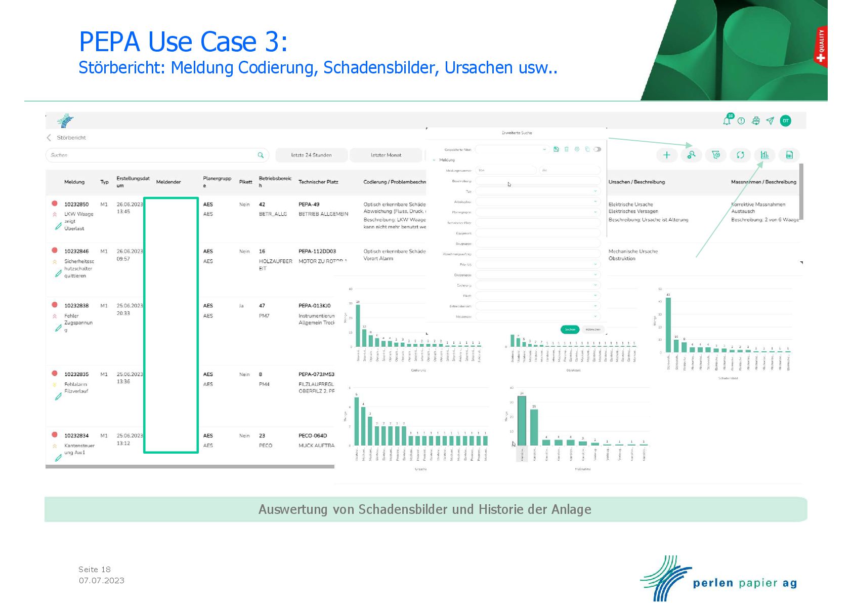
Task: Save the filter with the floppy disk icon
Action: (556, 149)
